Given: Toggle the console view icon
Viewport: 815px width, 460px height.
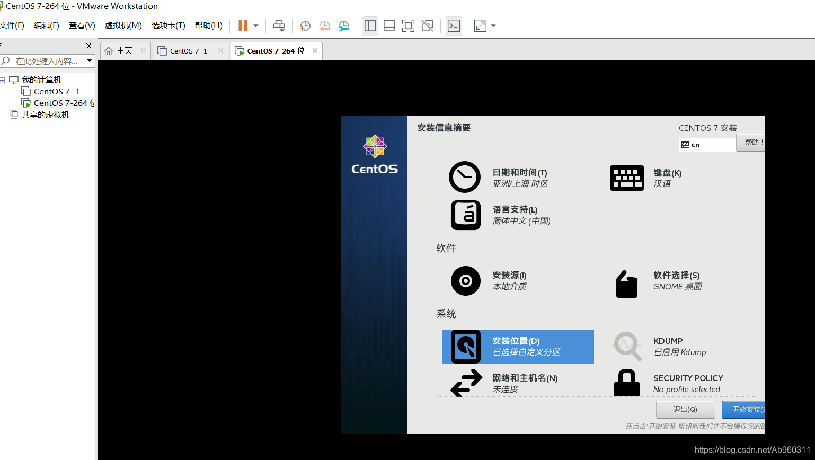Looking at the screenshot, I should [x=454, y=25].
